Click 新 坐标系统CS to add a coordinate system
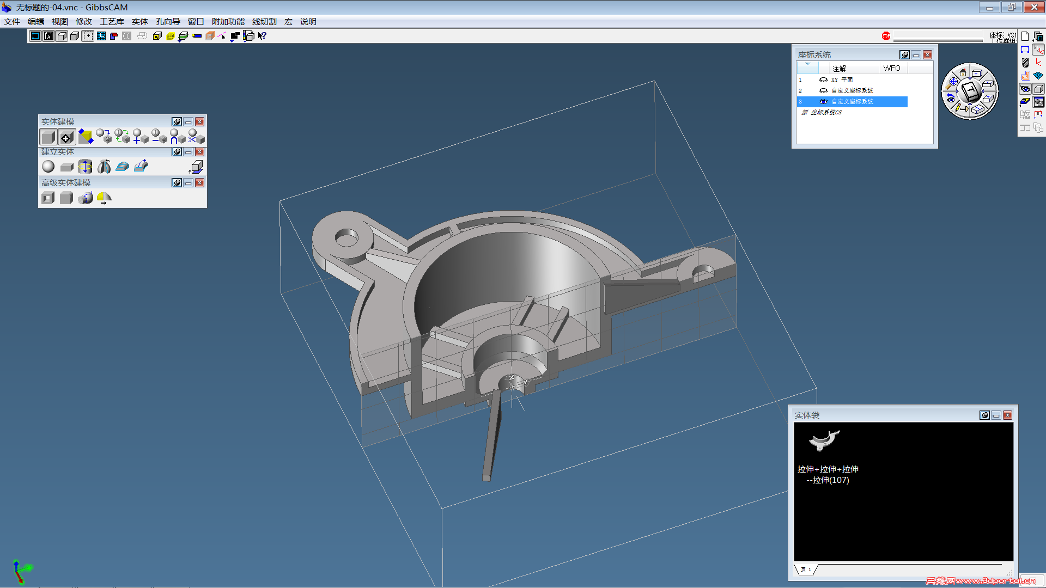 (x=822, y=113)
